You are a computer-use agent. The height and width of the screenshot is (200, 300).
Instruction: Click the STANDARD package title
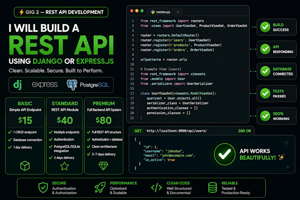pyautogui.click(x=65, y=104)
